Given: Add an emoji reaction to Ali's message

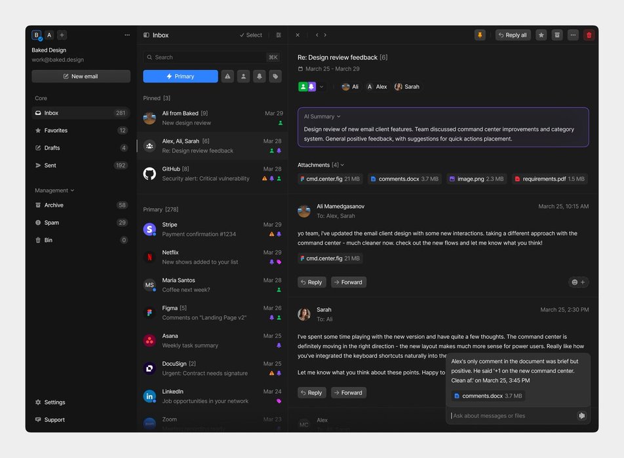Looking at the screenshot, I should [578, 282].
